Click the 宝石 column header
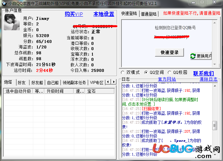The width and height of the screenshot is (223, 161). click(x=100, y=91)
